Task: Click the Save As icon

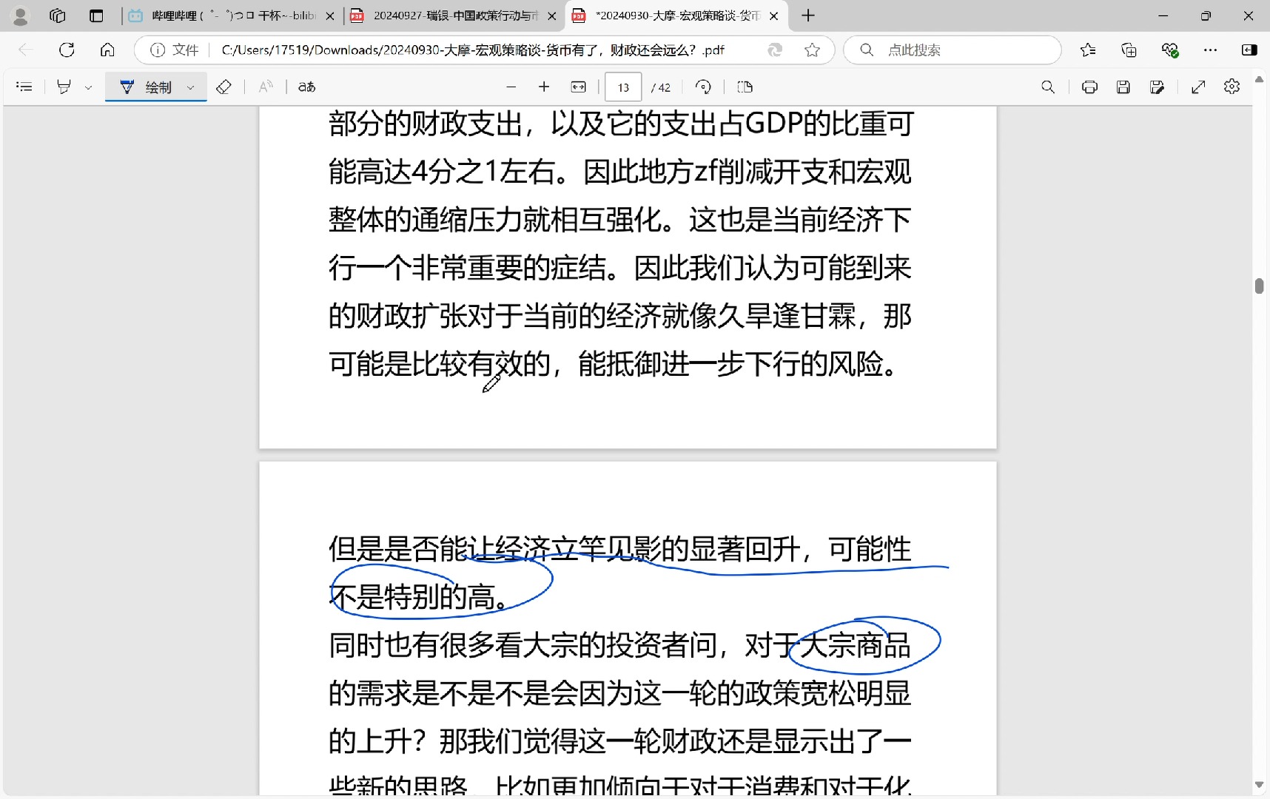Action: [1158, 87]
